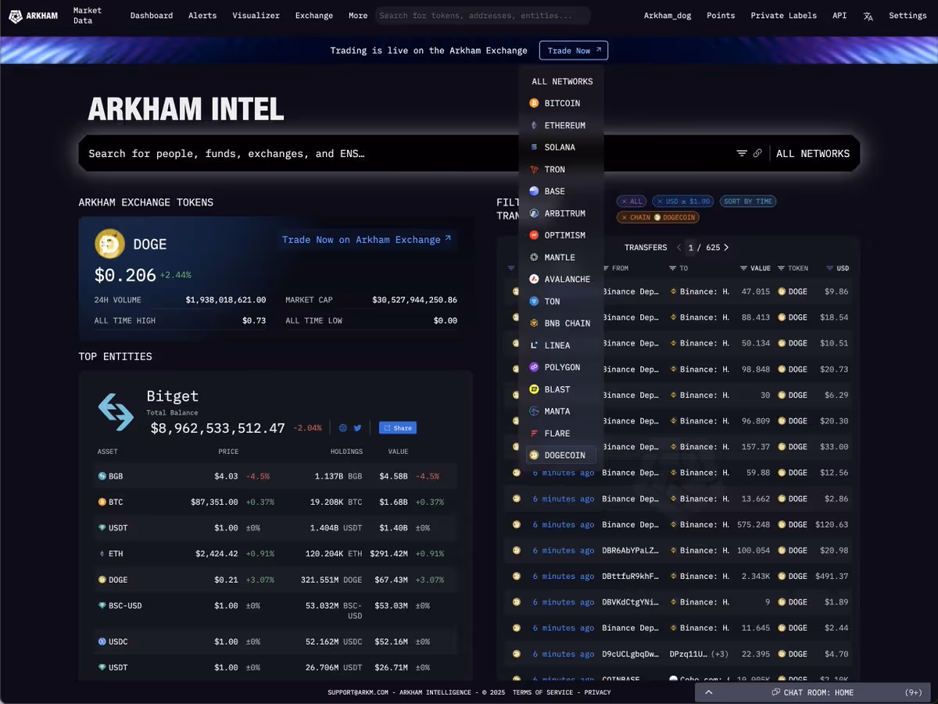
Task: Filter transfers by USD column icon
Action: click(x=830, y=268)
